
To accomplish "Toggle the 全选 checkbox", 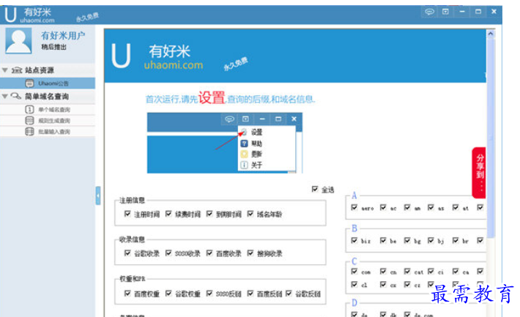I will coord(315,189).
